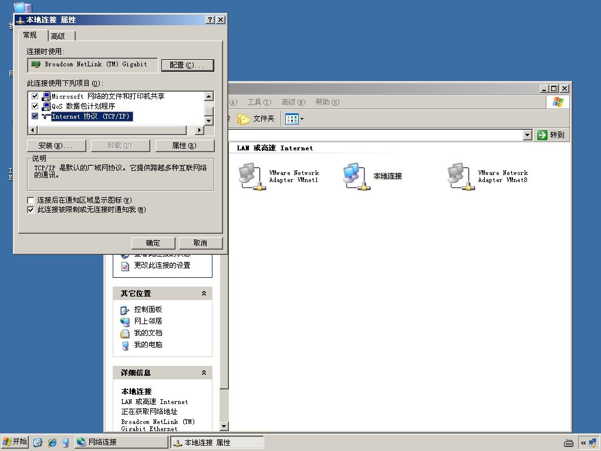Screen dimensions: 601x451
Task: Click the 属性(R) button
Action: click(185, 146)
